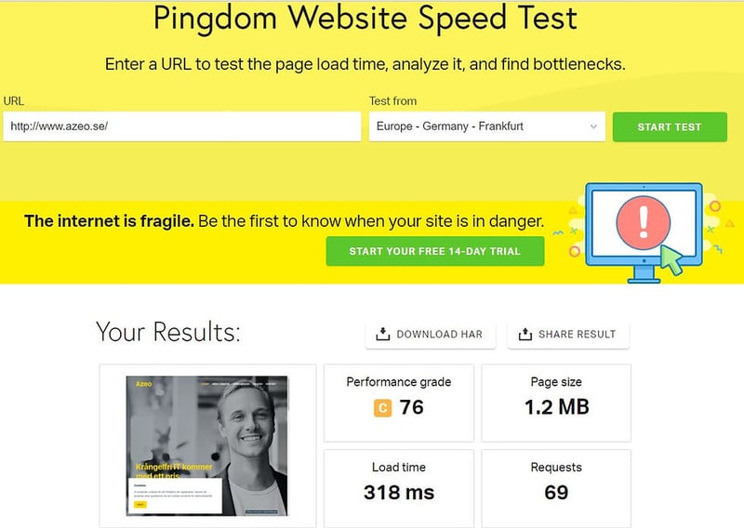Image resolution: width=744 pixels, height=528 pixels.
Task: Click the orange C grade badge
Action: [382, 408]
